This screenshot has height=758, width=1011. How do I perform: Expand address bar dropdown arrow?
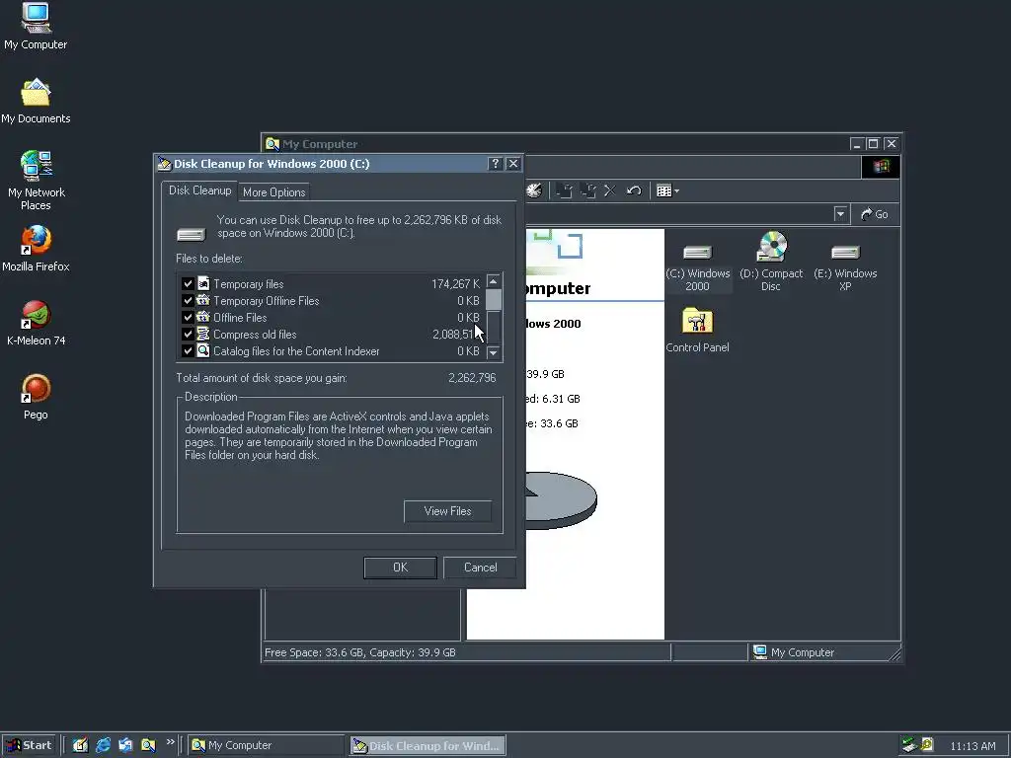point(840,214)
